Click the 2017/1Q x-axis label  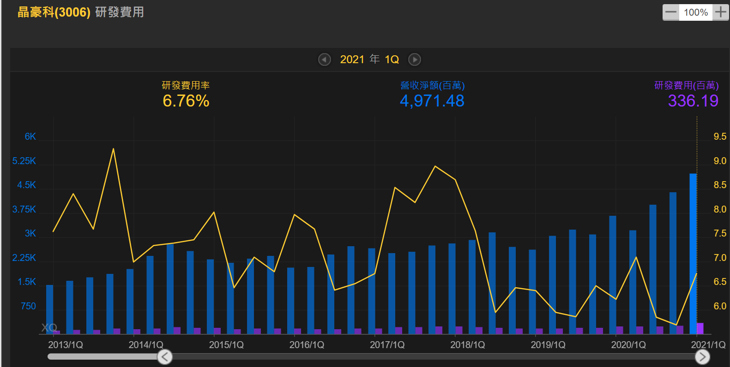point(387,345)
